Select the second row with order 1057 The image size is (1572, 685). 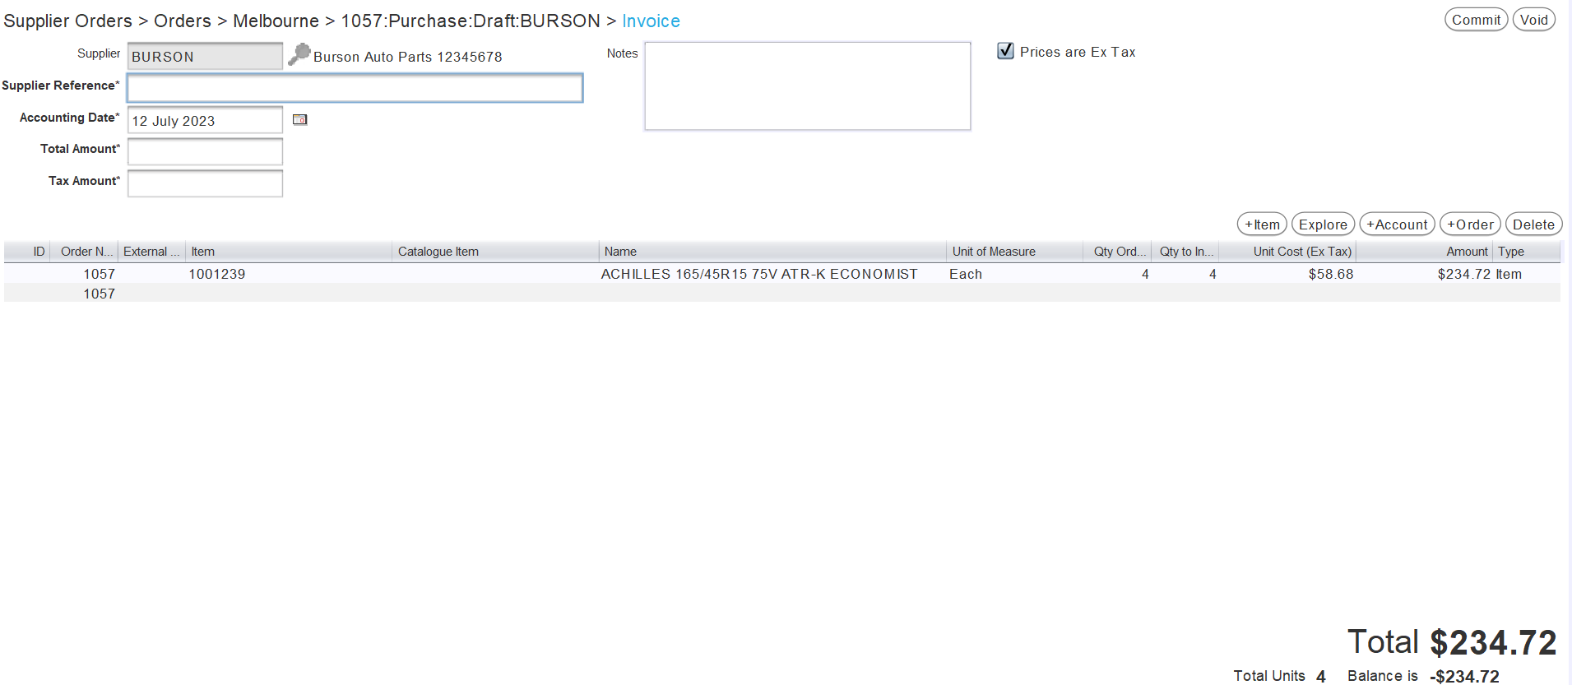click(x=781, y=294)
